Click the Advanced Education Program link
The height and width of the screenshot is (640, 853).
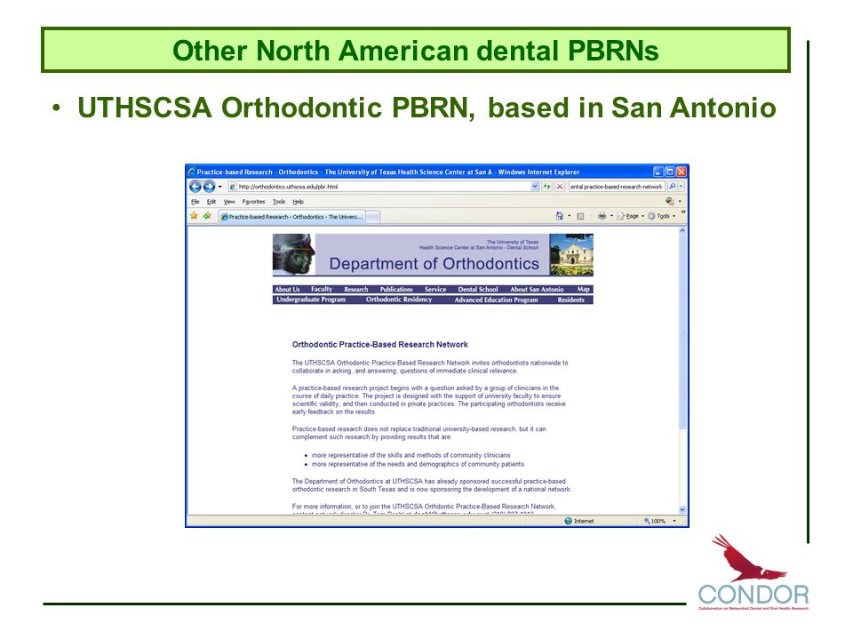pos(496,300)
